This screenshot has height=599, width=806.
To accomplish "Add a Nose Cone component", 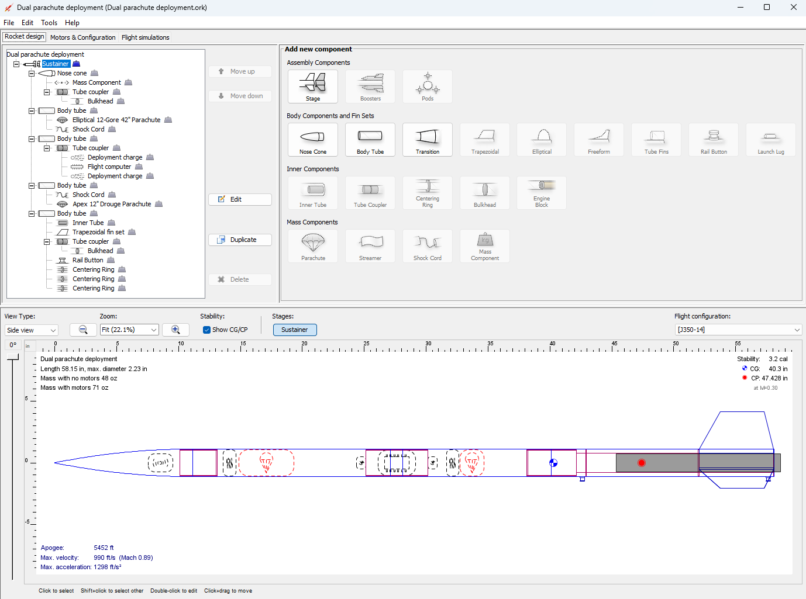I will [313, 140].
